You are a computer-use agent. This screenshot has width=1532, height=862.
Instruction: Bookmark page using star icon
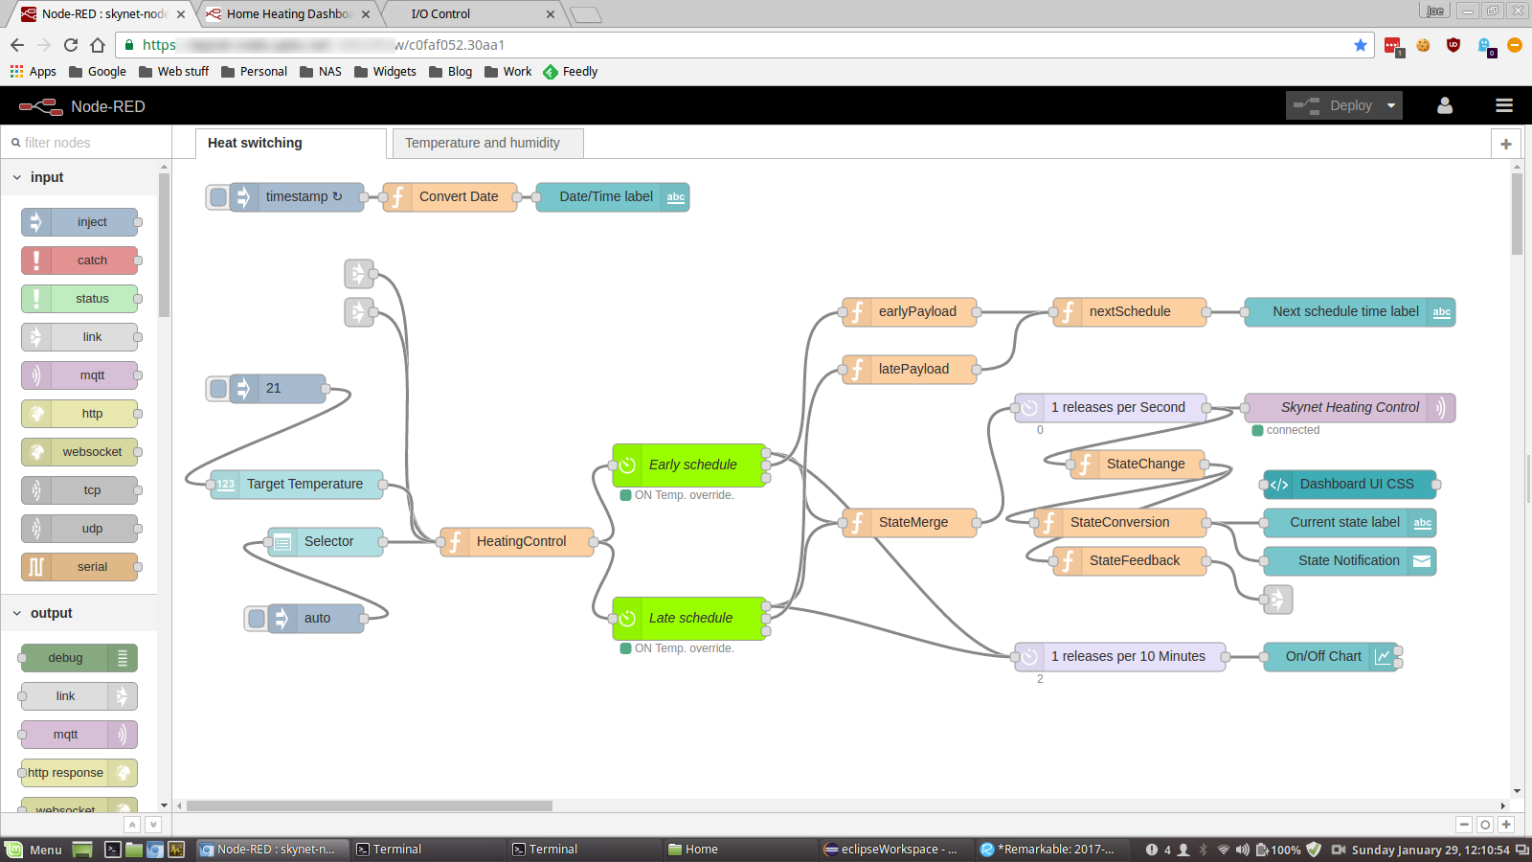coord(1361,45)
